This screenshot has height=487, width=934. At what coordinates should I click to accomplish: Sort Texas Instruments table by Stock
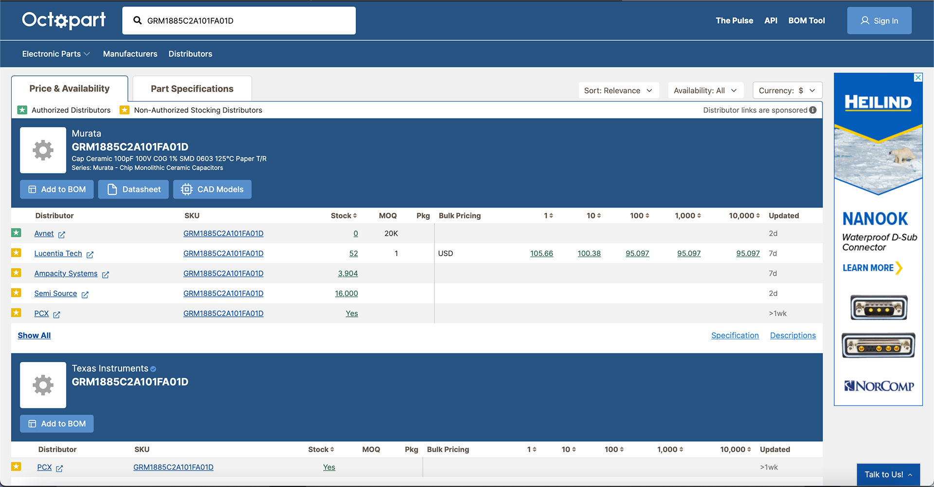pos(332,450)
